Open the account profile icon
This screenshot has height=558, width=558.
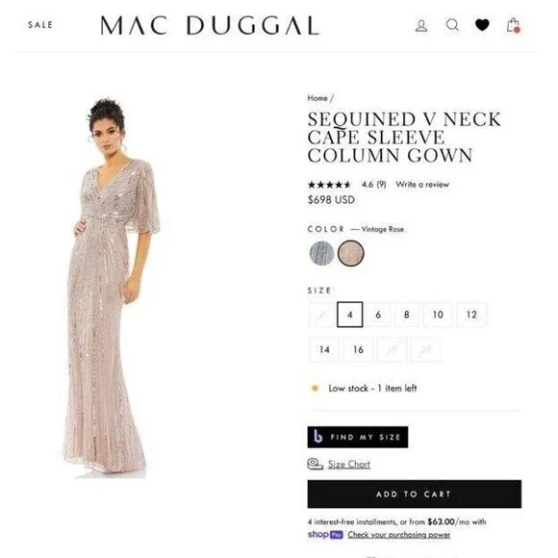pos(421,26)
